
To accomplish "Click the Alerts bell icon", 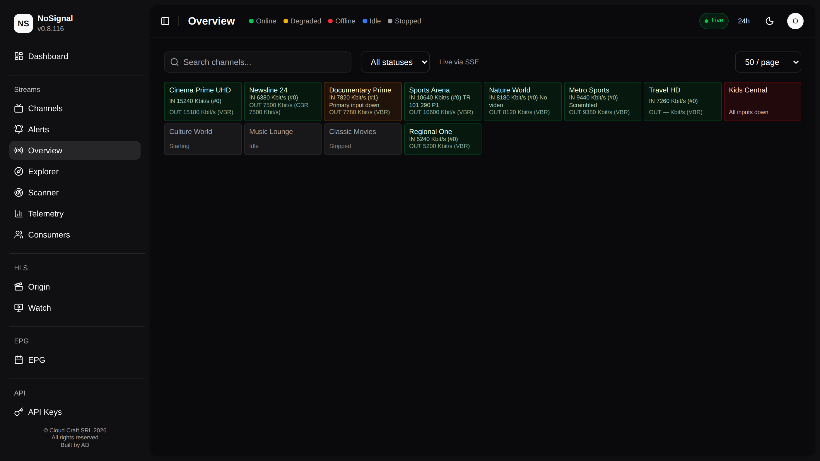I will (x=19, y=129).
